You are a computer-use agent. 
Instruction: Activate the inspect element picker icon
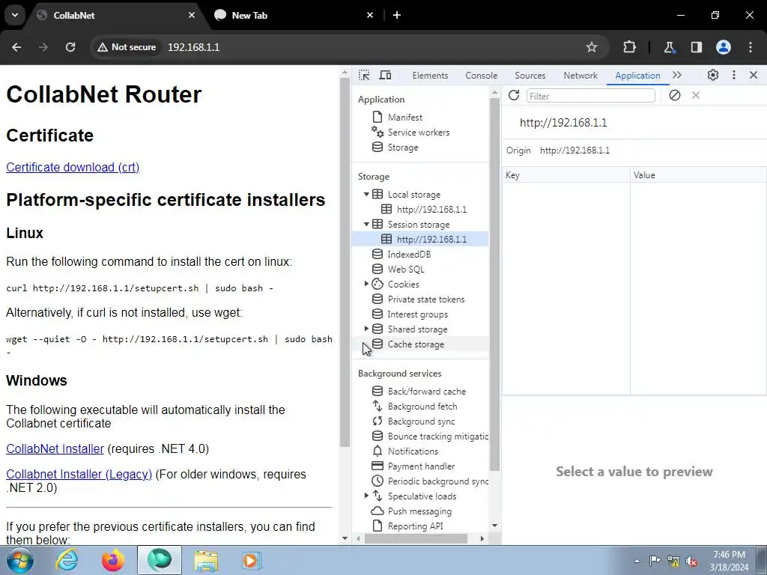click(x=364, y=76)
